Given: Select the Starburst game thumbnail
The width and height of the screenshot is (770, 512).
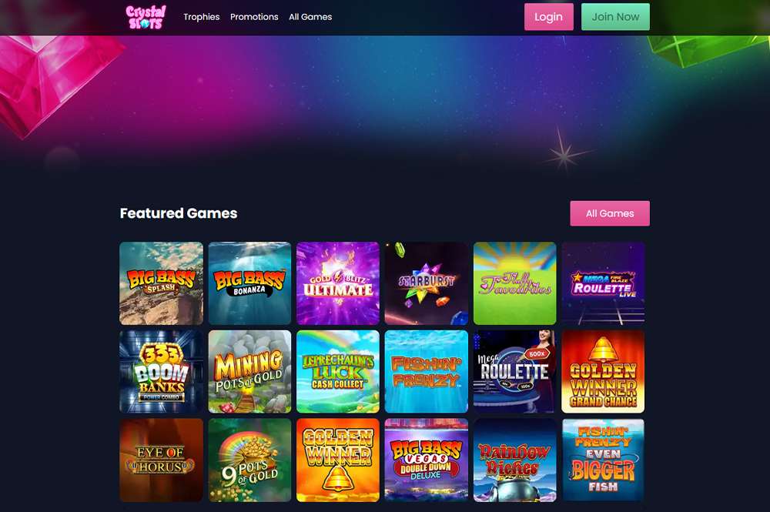Looking at the screenshot, I should [x=427, y=283].
